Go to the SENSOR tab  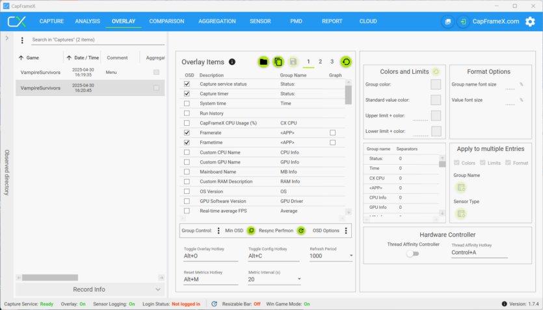point(260,21)
